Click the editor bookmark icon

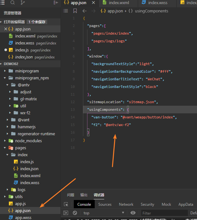75,11
